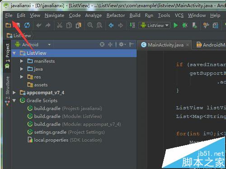This screenshot has height=169, width=226.
Task: Click the Forward navigation arrow
Action: 120,25
